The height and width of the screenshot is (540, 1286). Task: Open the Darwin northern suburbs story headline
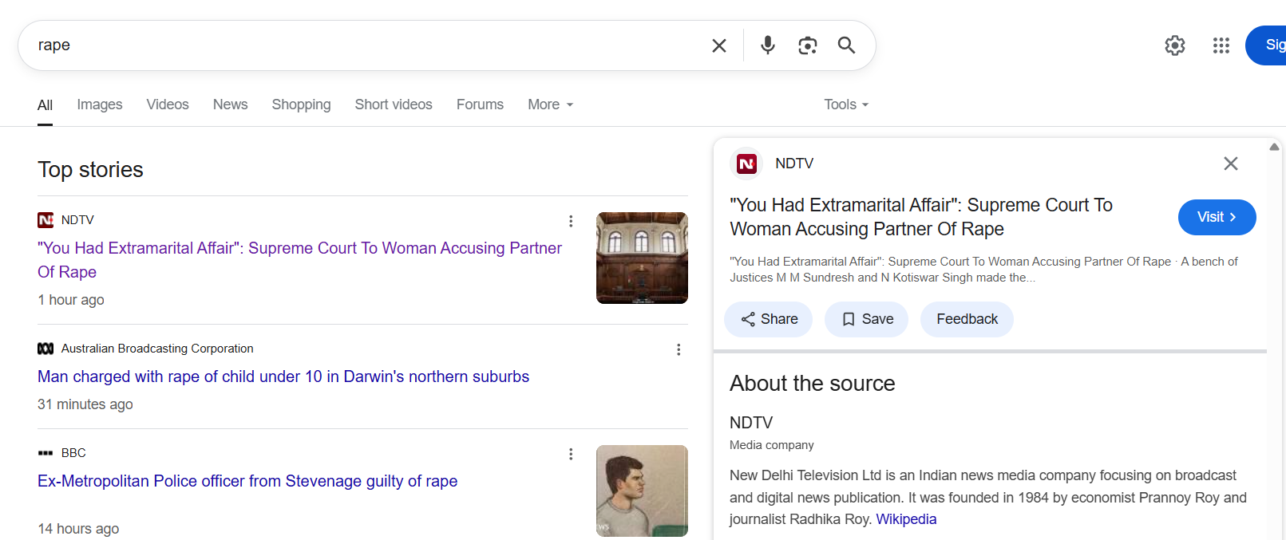(x=283, y=376)
